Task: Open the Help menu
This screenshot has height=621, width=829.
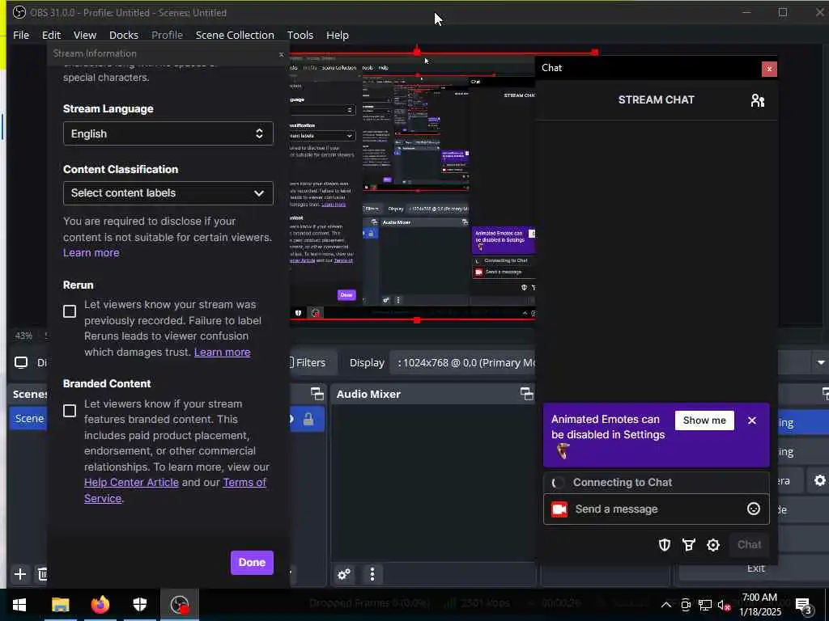Action: [x=338, y=35]
